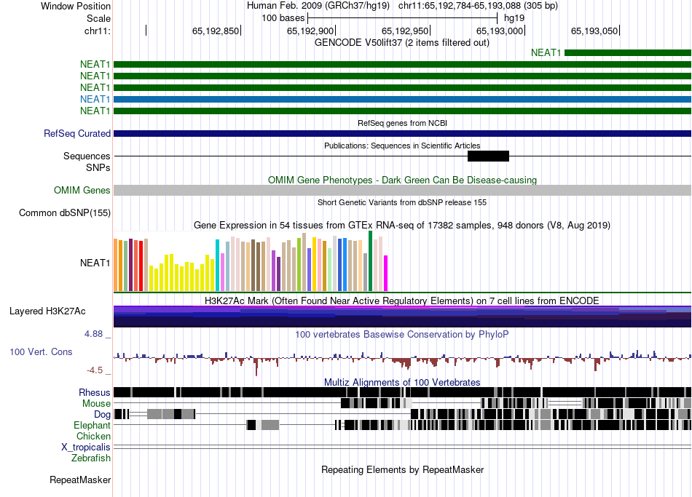Click the black Sequences publication block
The height and width of the screenshot is (497, 692).
(488, 156)
